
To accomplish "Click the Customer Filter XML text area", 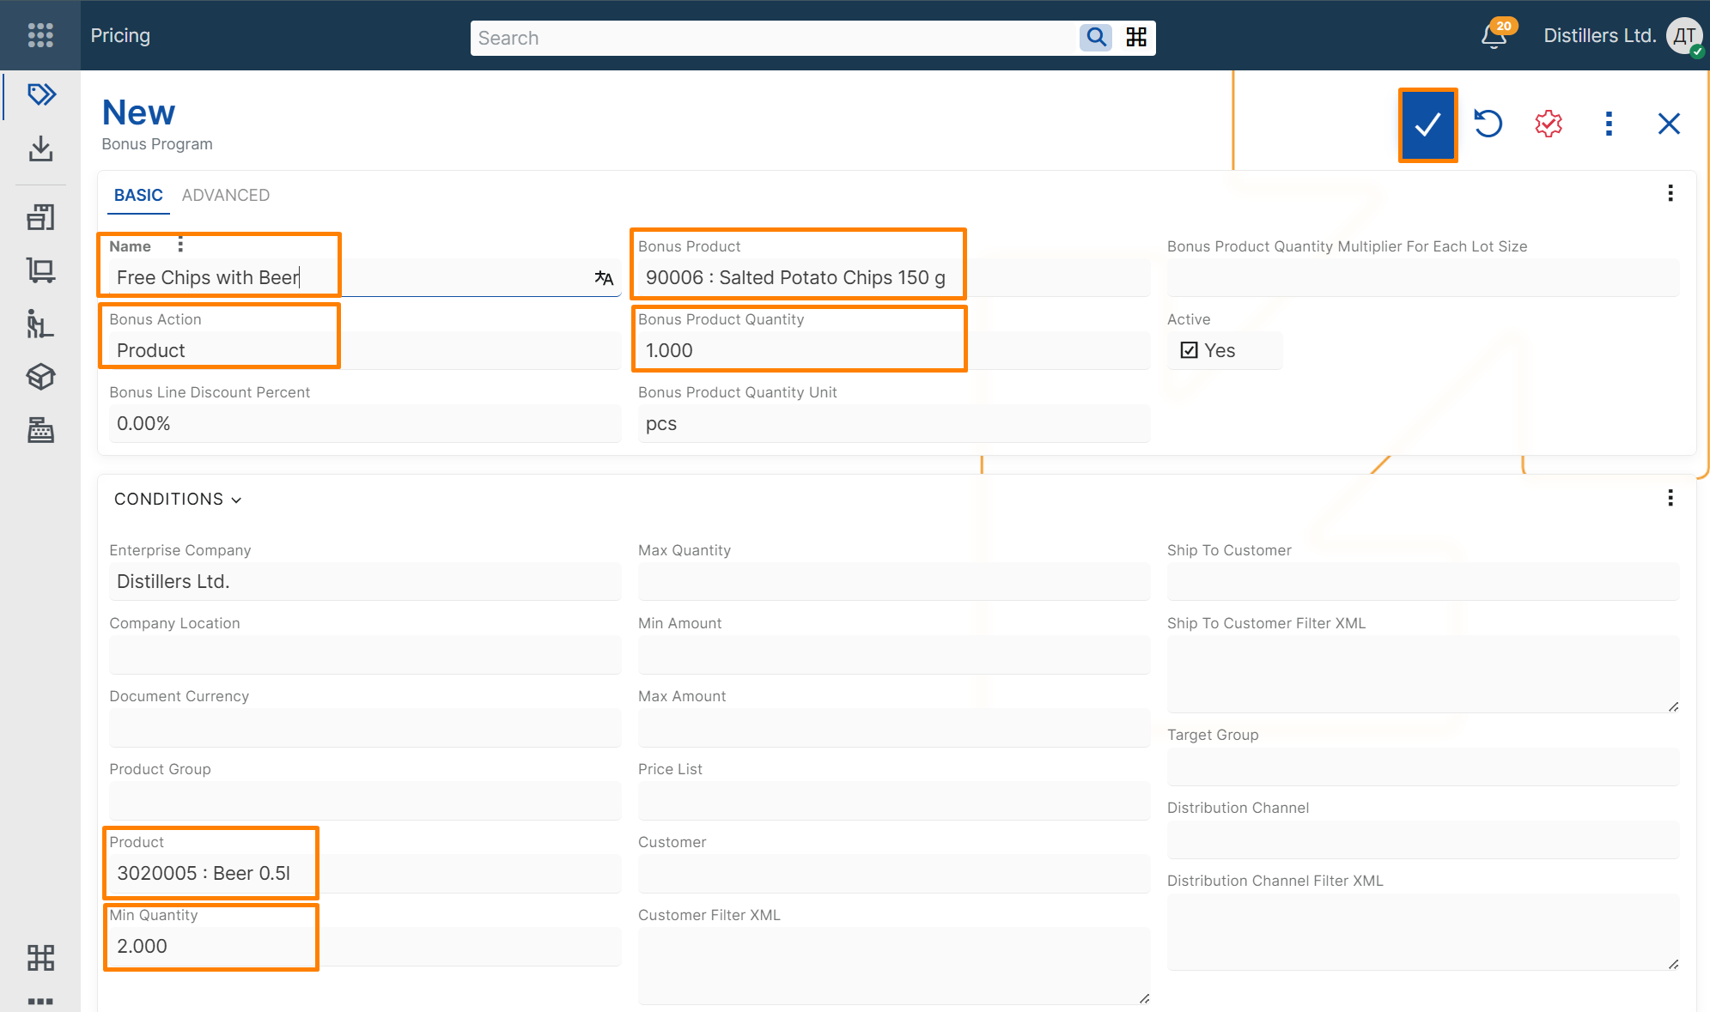I will [x=893, y=966].
